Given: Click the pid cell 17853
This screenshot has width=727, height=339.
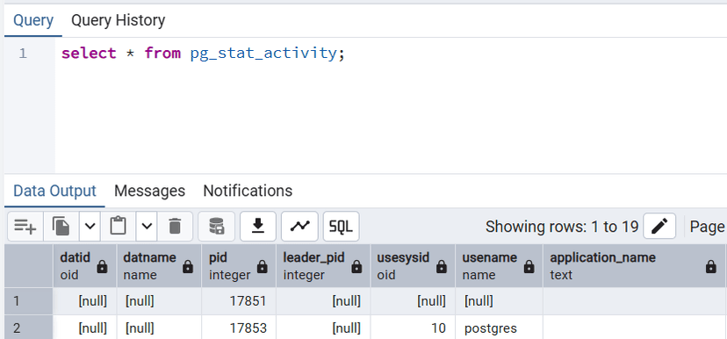Looking at the screenshot, I should (239, 328).
